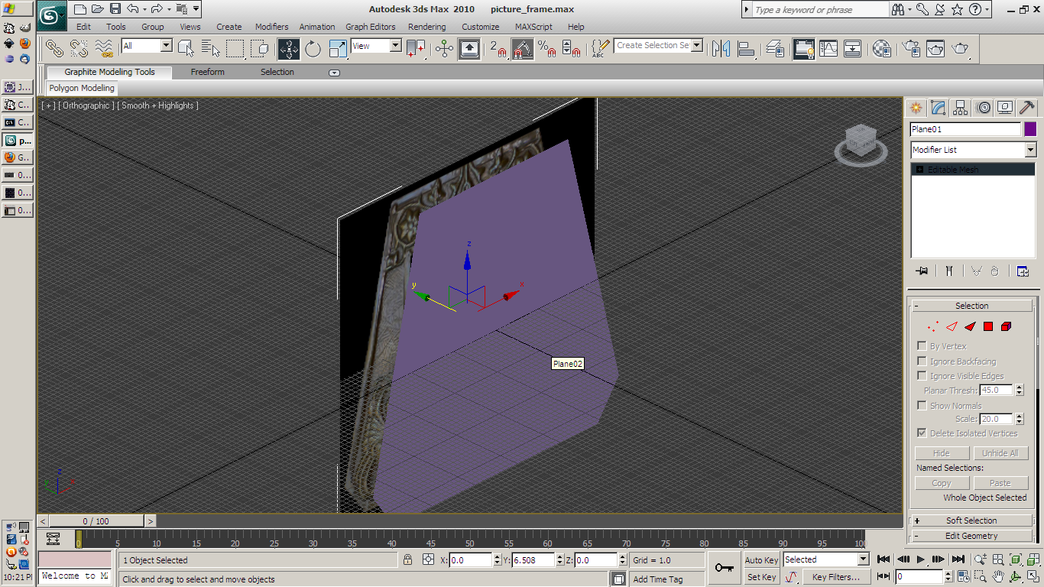
Task: Switch to the Freeform ribbon tab
Action: point(207,72)
